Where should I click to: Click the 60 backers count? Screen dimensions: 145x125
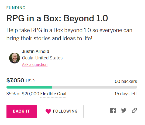coord(126,81)
